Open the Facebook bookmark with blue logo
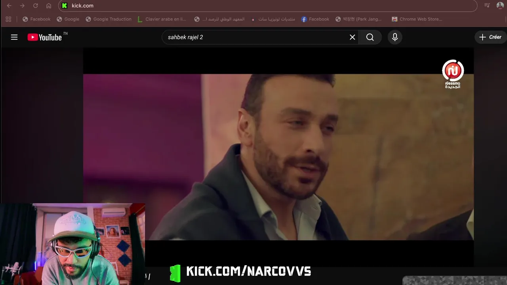The width and height of the screenshot is (507, 285). click(315, 19)
